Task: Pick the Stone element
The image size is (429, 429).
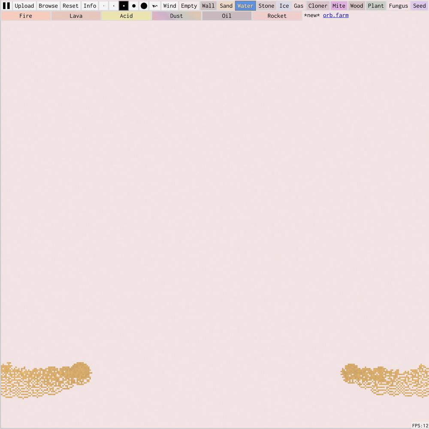Action: pos(266,6)
